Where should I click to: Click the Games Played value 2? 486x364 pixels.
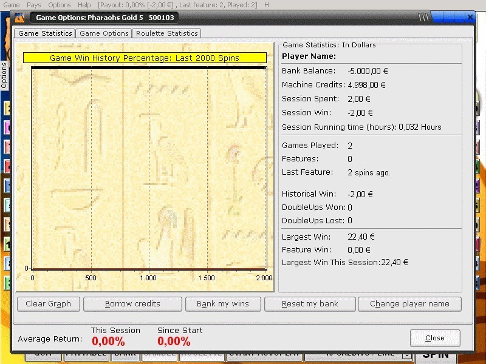tap(350, 146)
